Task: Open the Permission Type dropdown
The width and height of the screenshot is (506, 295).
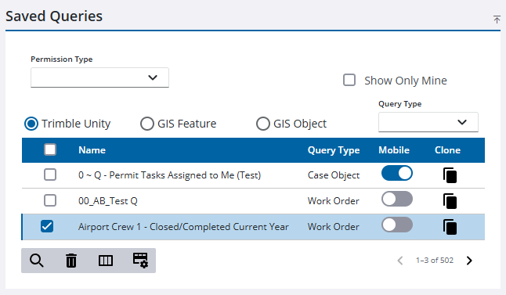Action: [99, 77]
